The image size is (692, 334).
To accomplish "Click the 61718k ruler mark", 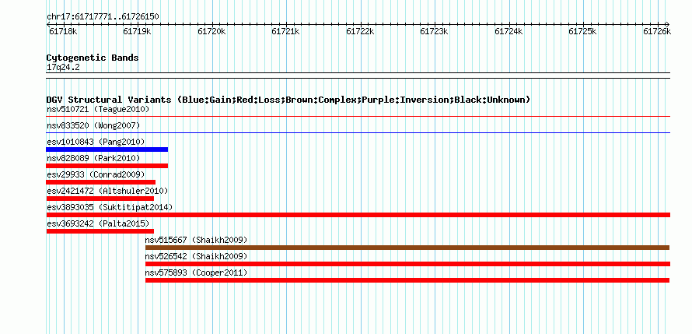I will tap(63, 31).
